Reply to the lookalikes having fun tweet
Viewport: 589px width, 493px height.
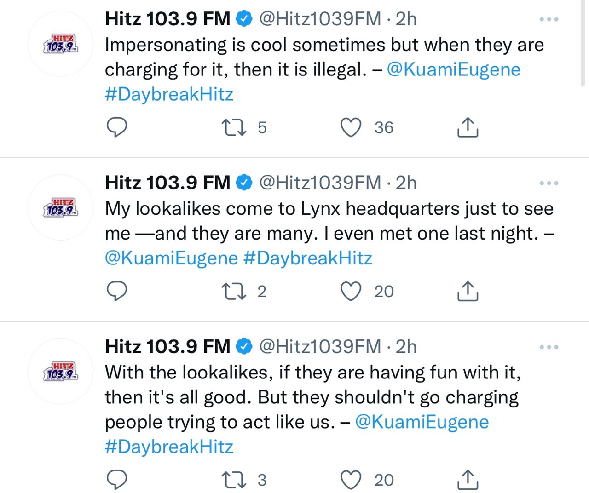pos(117,480)
